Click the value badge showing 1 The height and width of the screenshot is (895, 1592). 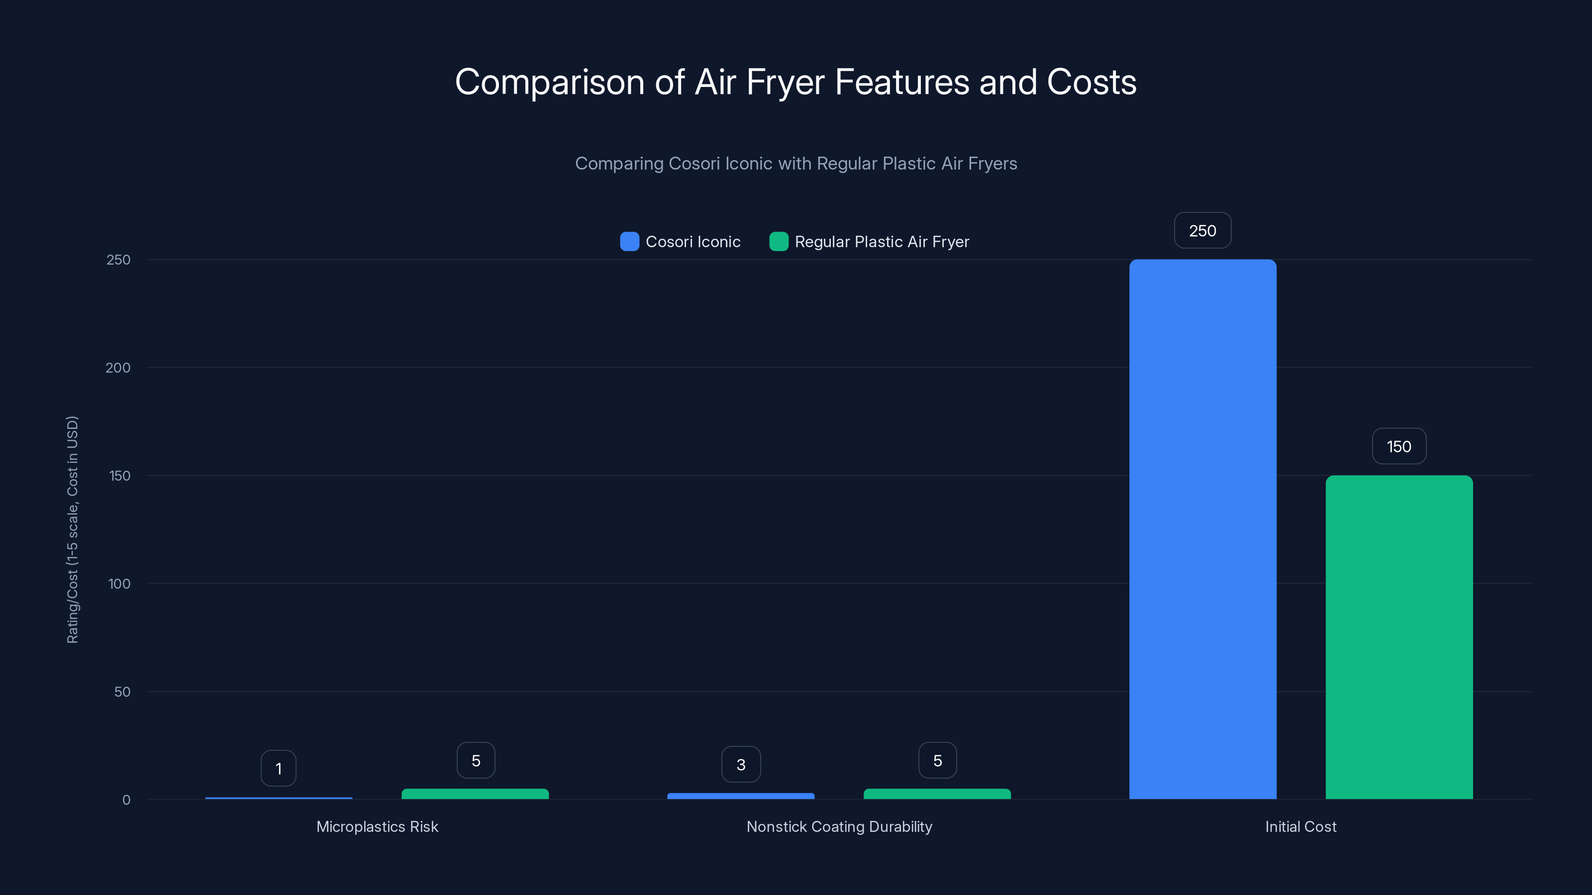[x=279, y=768]
